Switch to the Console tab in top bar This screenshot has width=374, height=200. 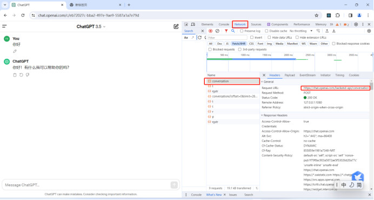(x=224, y=24)
